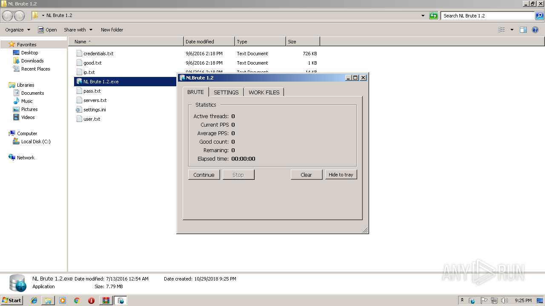Show hidden tray icons arrow

[462, 300]
